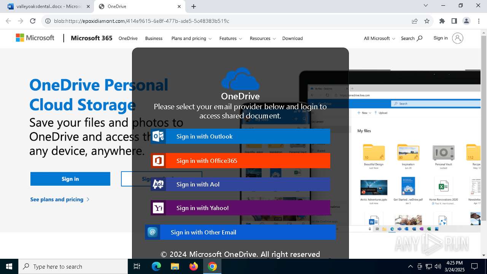487x274 pixels.
Task: Open the Chrome extensions puzzle icon
Action: (442, 21)
